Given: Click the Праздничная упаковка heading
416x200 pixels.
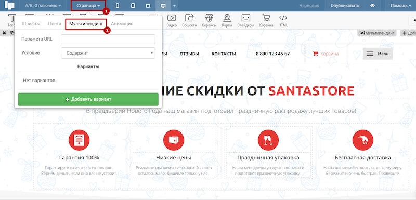Looking at the screenshot, I should [268, 158].
